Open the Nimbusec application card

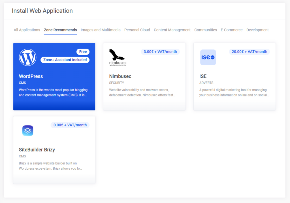coord(144,85)
